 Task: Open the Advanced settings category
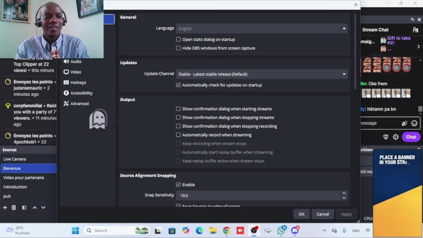pos(76,104)
